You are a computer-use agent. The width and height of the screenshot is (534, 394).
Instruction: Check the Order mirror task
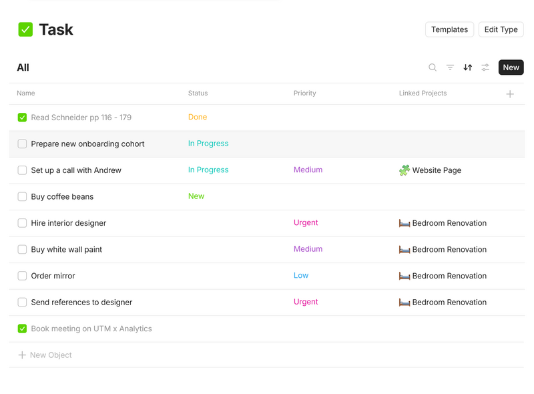(x=22, y=276)
